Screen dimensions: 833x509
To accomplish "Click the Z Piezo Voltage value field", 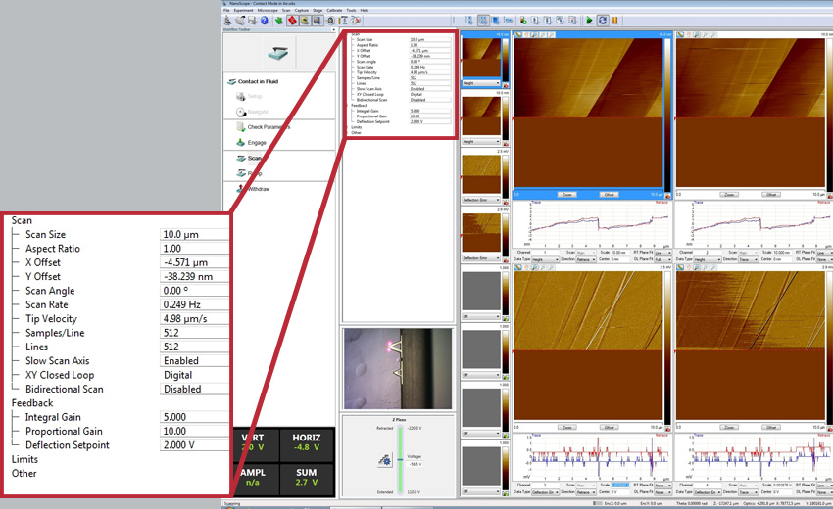I will (416, 464).
